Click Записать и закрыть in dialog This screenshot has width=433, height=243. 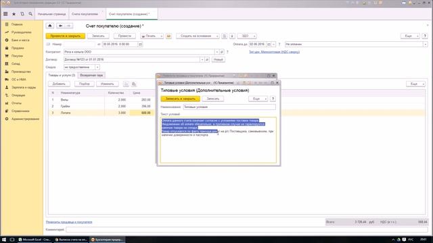click(181, 99)
